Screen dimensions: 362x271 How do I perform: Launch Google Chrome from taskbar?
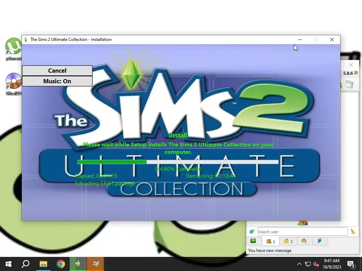tap(61, 264)
